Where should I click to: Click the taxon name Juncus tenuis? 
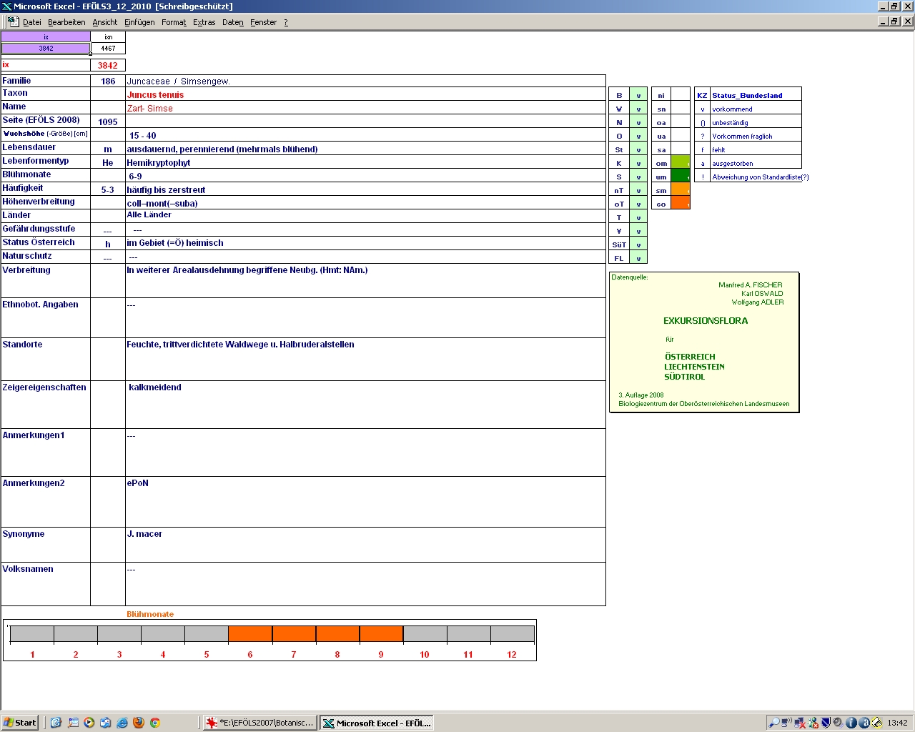[x=155, y=94]
